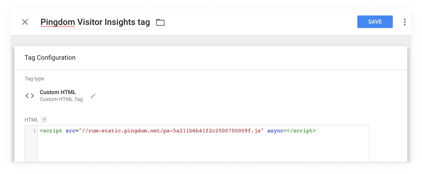Edit the tag type via the pencil icon
The width and height of the screenshot is (422, 174).
coord(93,96)
